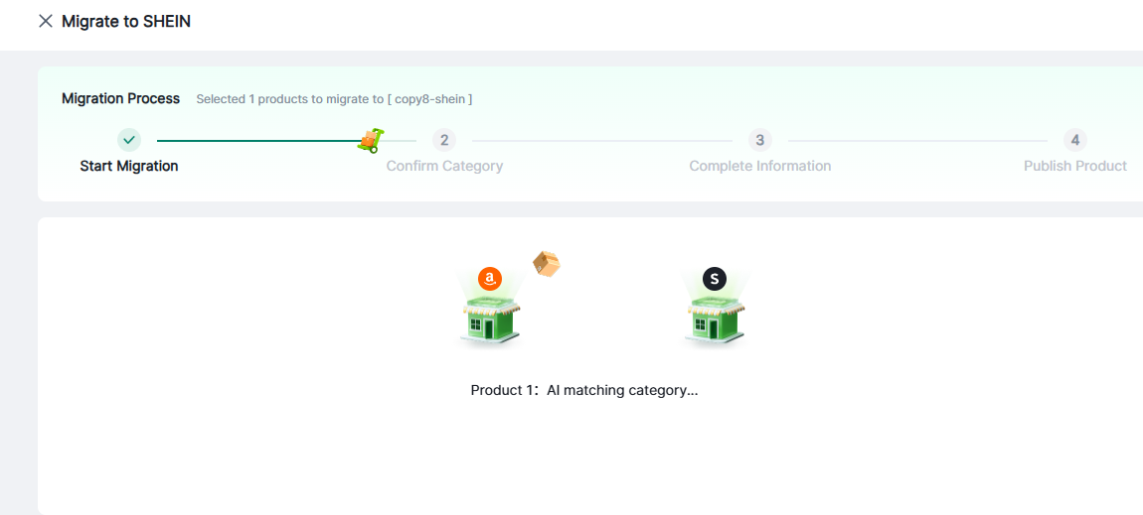
Task: Click the orange Amazon logo badge
Action: [489, 279]
